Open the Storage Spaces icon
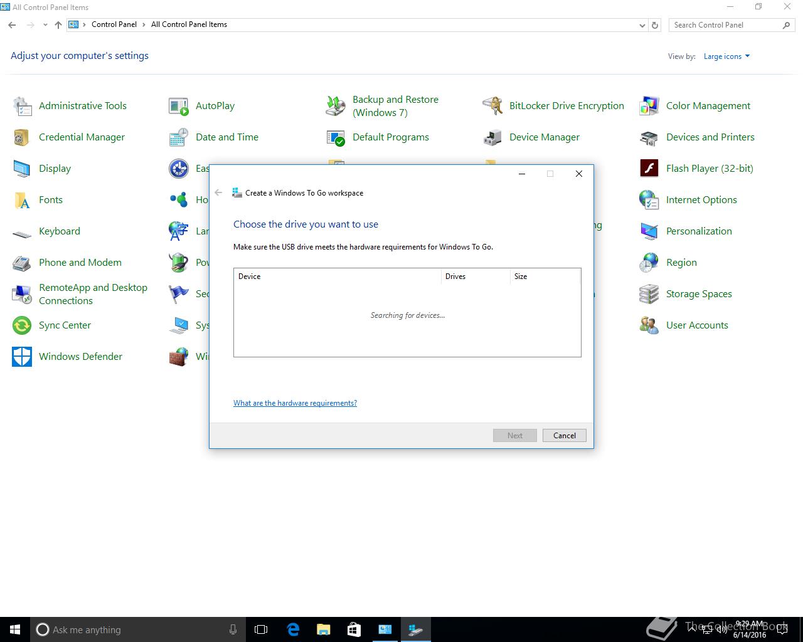803x642 pixels. tap(649, 294)
